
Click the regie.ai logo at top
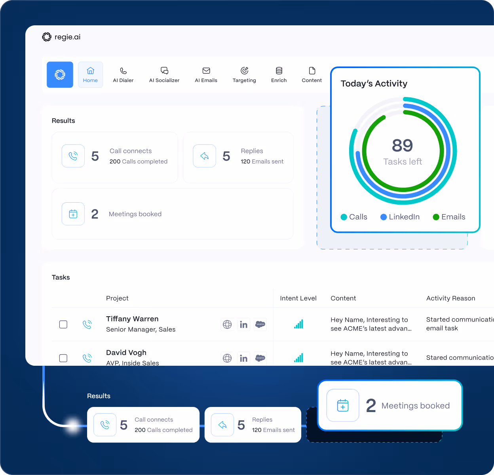[x=61, y=37]
